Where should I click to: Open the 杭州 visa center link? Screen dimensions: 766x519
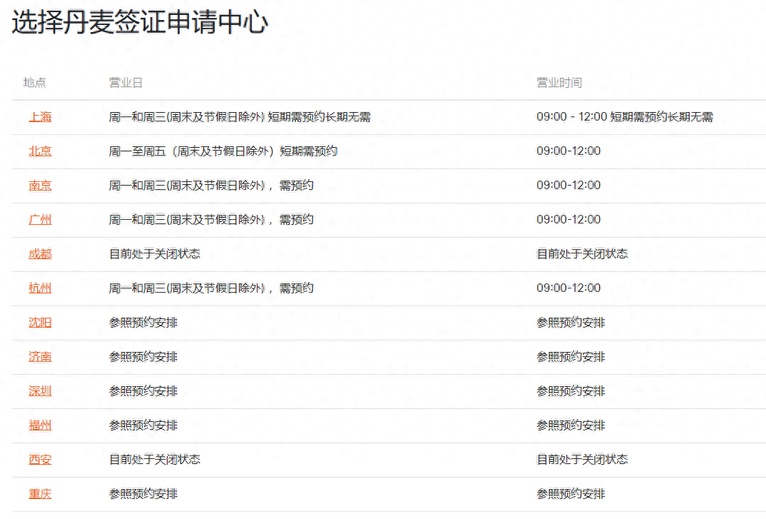point(40,288)
